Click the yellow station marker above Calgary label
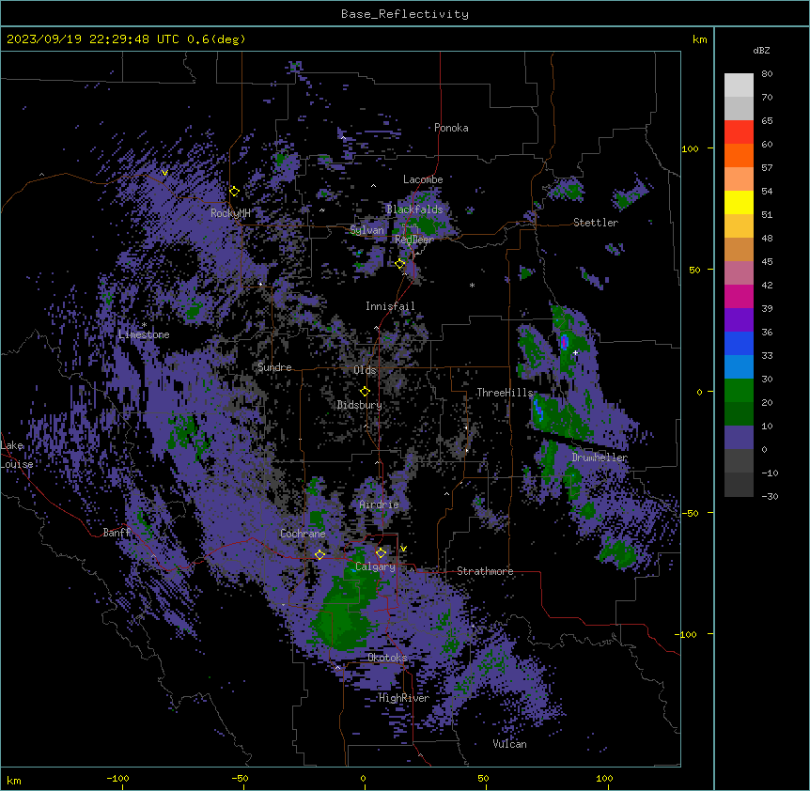The width and height of the screenshot is (810, 791). (381, 553)
